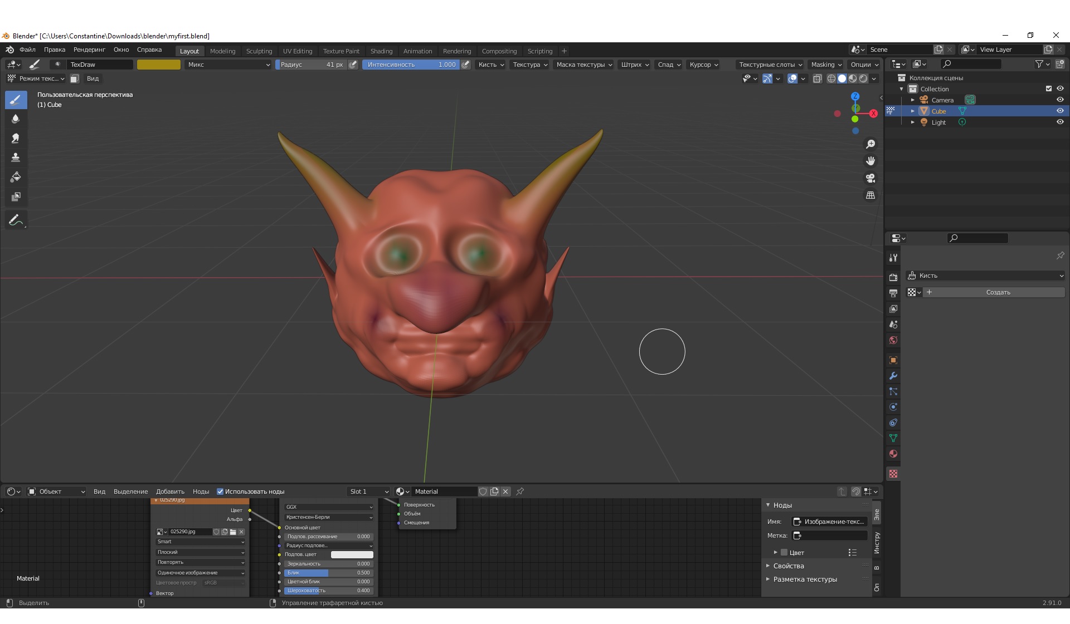Select the Smear tool
Image resolution: width=1070 pixels, height=624 pixels.
(16, 138)
